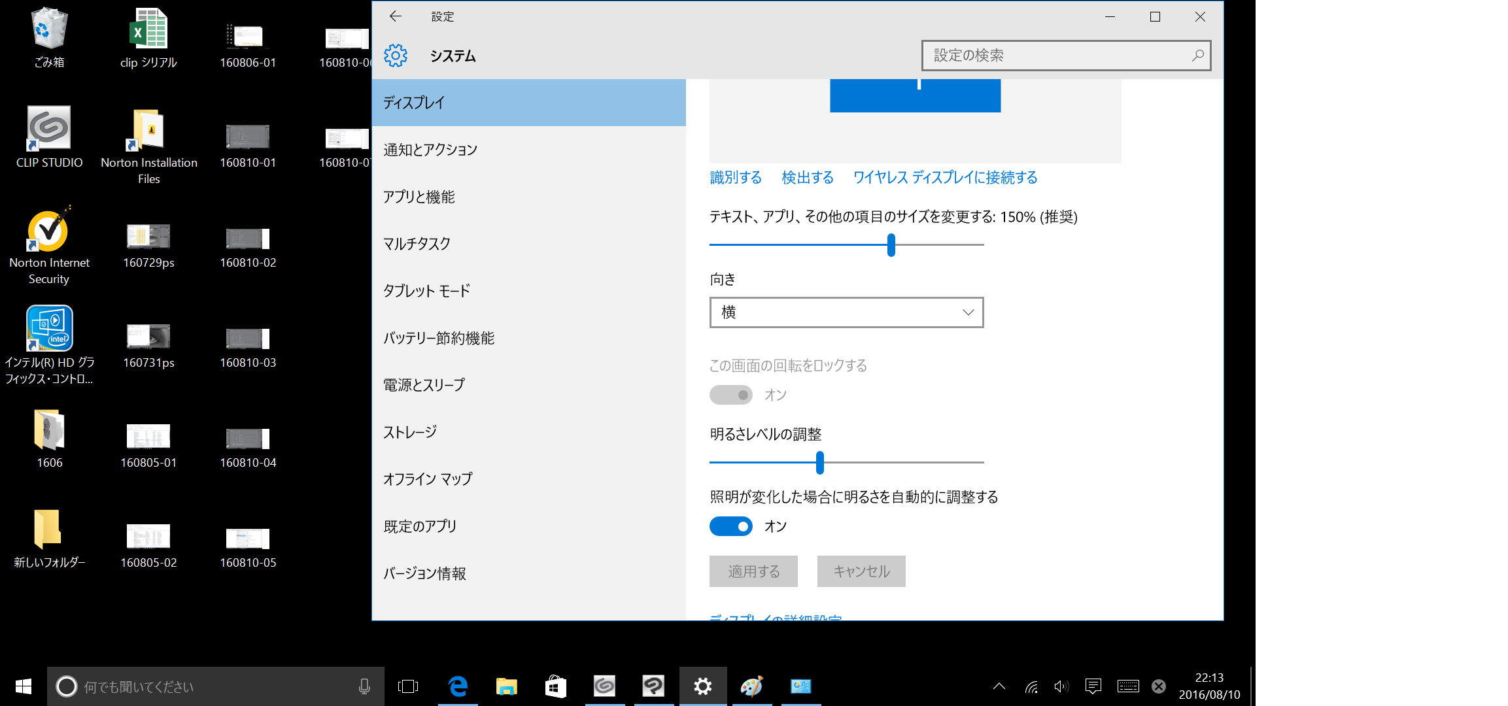Screen dimensions: 1508x706
Task: Open File Explorer from the taskbar
Action: 506,686
